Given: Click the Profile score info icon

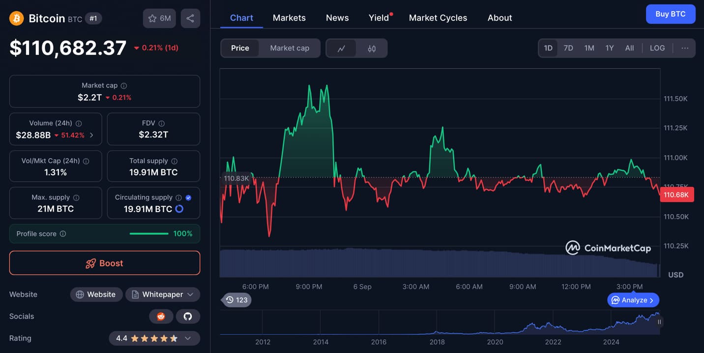Looking at the screenshot, I should click(x=63, y=234).
